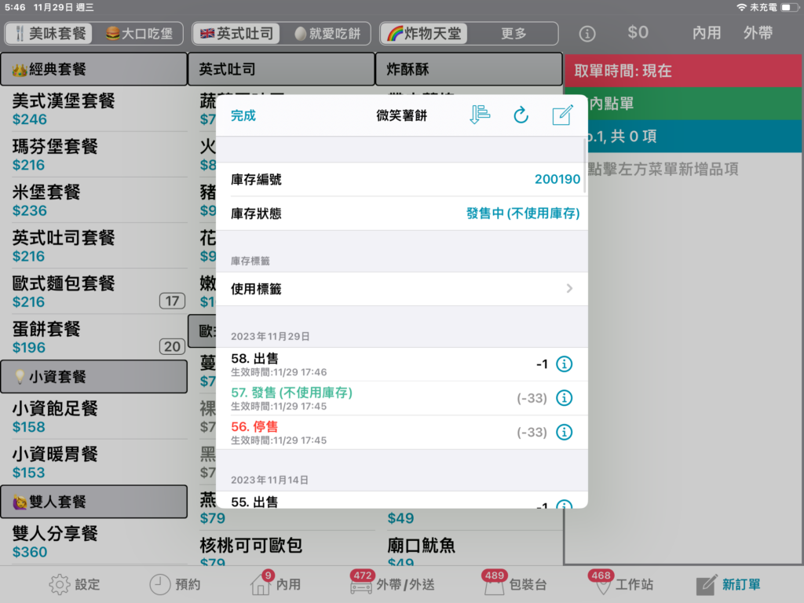The image size is (804, 603).
Task: Switch to 工作站 tab
Action: pyautogui.click(x=622, y=583)
